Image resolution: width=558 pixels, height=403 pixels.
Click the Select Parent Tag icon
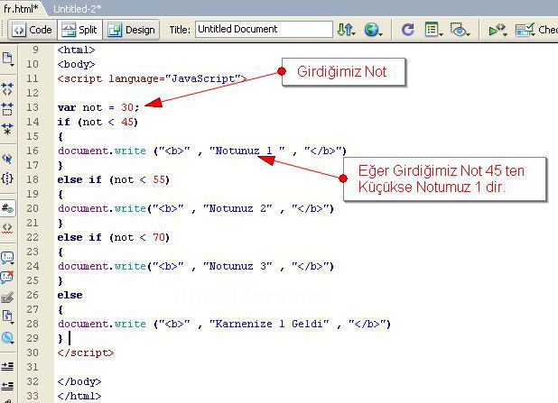click(x=8, y=158)
